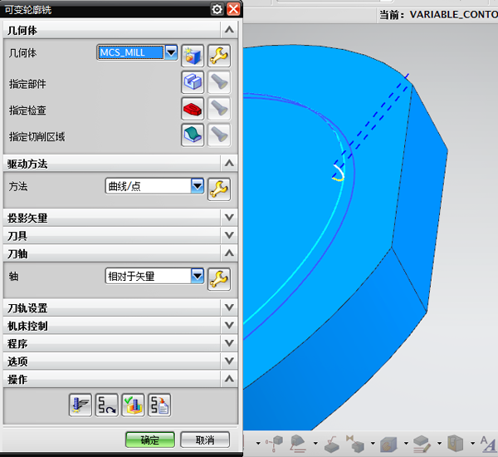The width and height of the screenshot is (498, 457).
Task: Click the list tool path icon
Action: [x=159, y=405]
